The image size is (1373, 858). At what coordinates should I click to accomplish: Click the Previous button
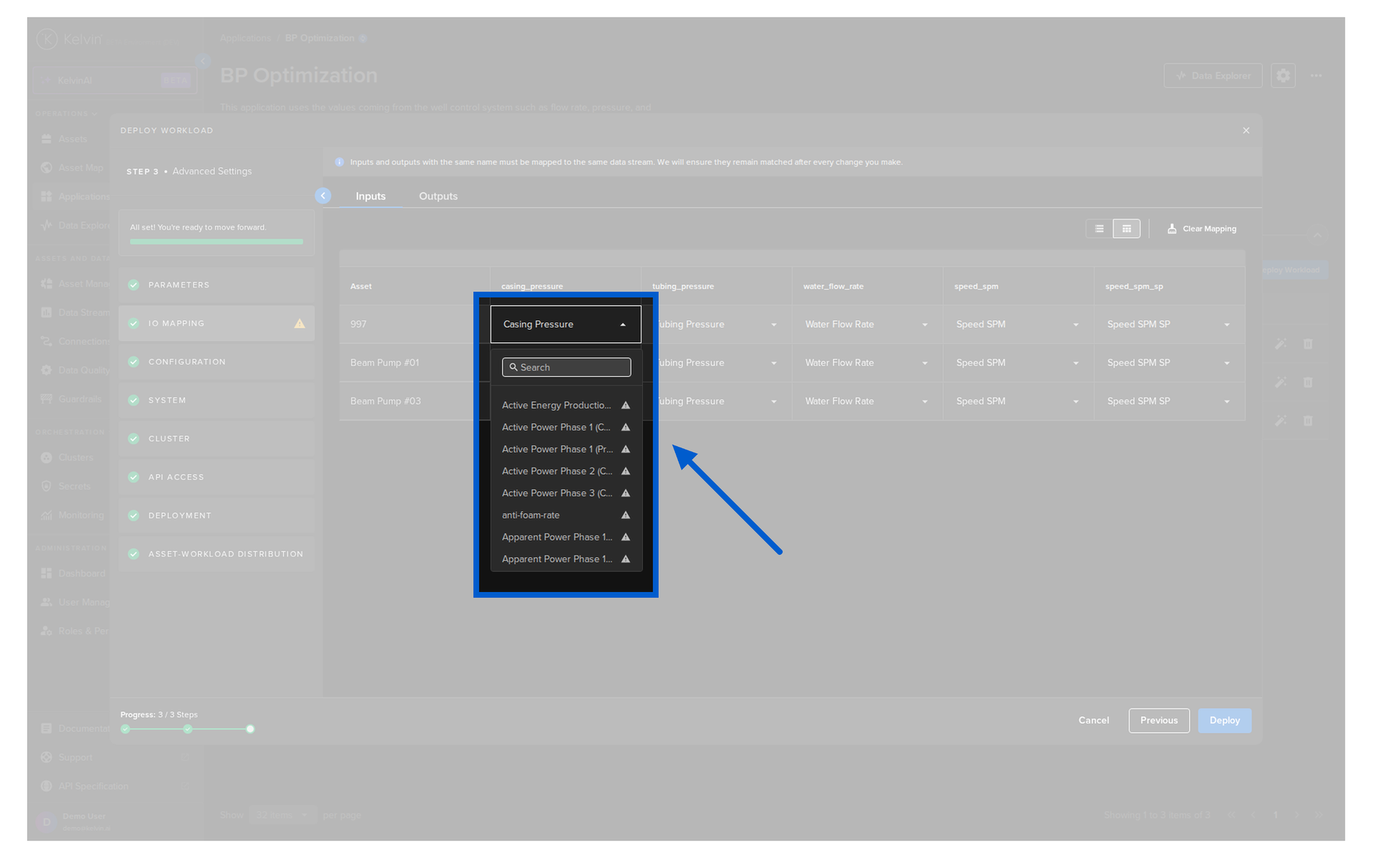tap(1159, 721)
